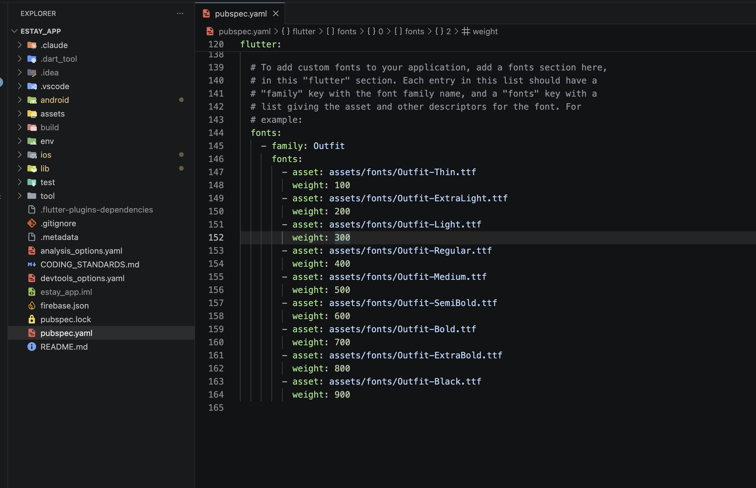Click the Outfit-SemiBold.ttf asset path
756x488 pixels.
[413, 303]
